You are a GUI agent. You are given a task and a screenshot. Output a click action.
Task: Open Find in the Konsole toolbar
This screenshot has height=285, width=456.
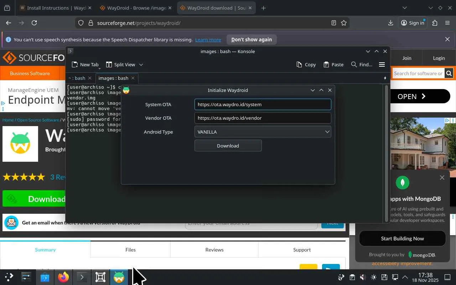362,64
